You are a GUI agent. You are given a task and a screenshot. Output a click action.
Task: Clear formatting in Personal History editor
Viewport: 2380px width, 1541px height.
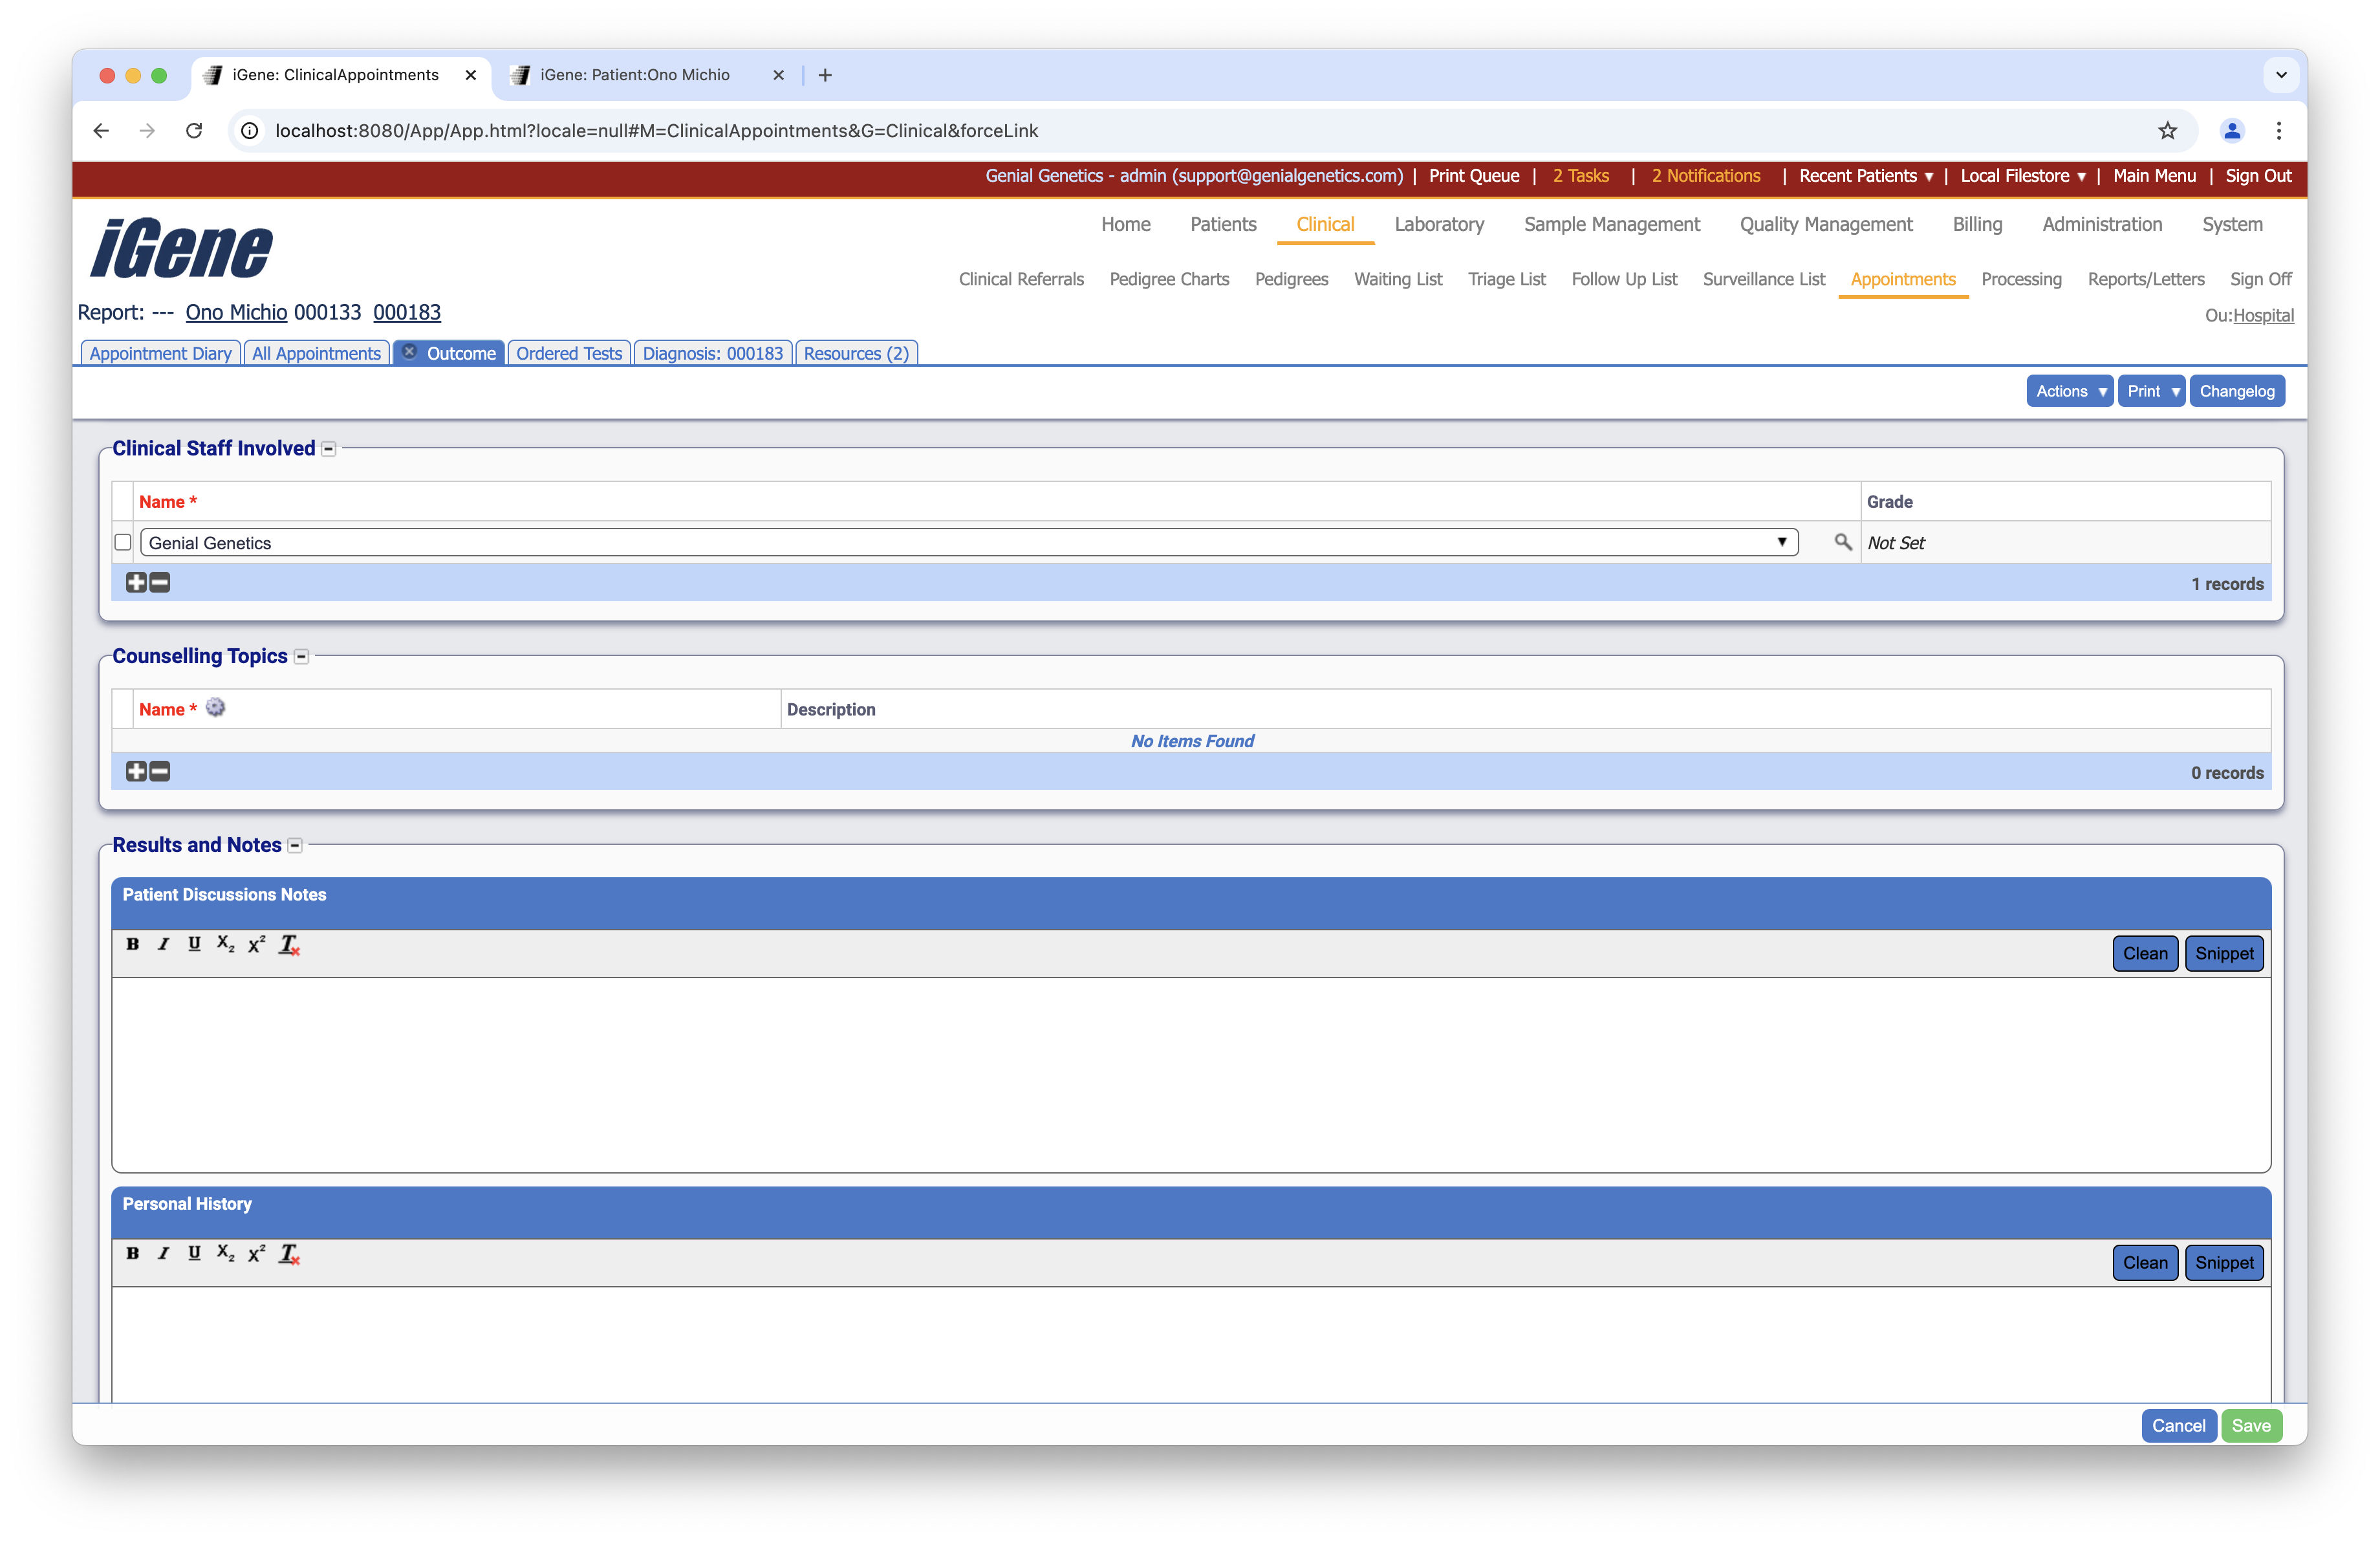(x=289, y=1254)
